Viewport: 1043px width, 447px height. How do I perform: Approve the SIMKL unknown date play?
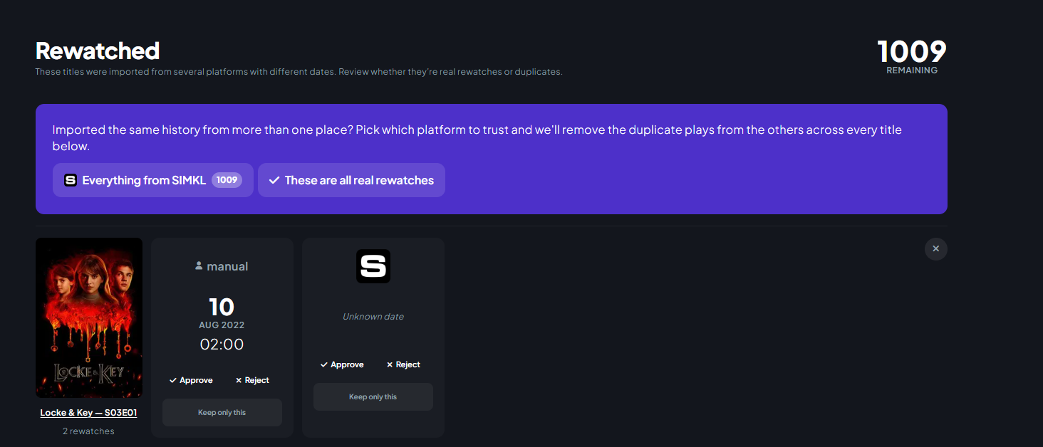(x=342, y=364)
